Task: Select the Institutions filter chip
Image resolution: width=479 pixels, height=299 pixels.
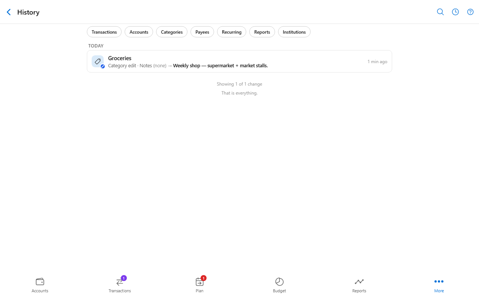Action: 294,32
